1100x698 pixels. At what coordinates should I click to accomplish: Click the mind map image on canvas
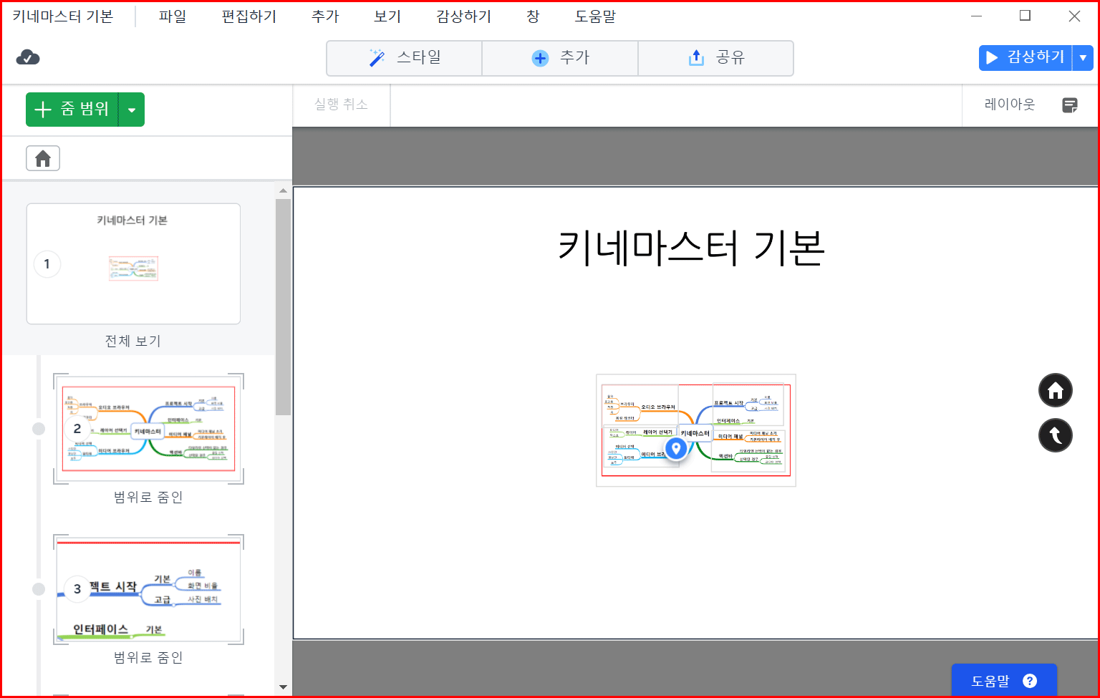(x=696, y=430)
